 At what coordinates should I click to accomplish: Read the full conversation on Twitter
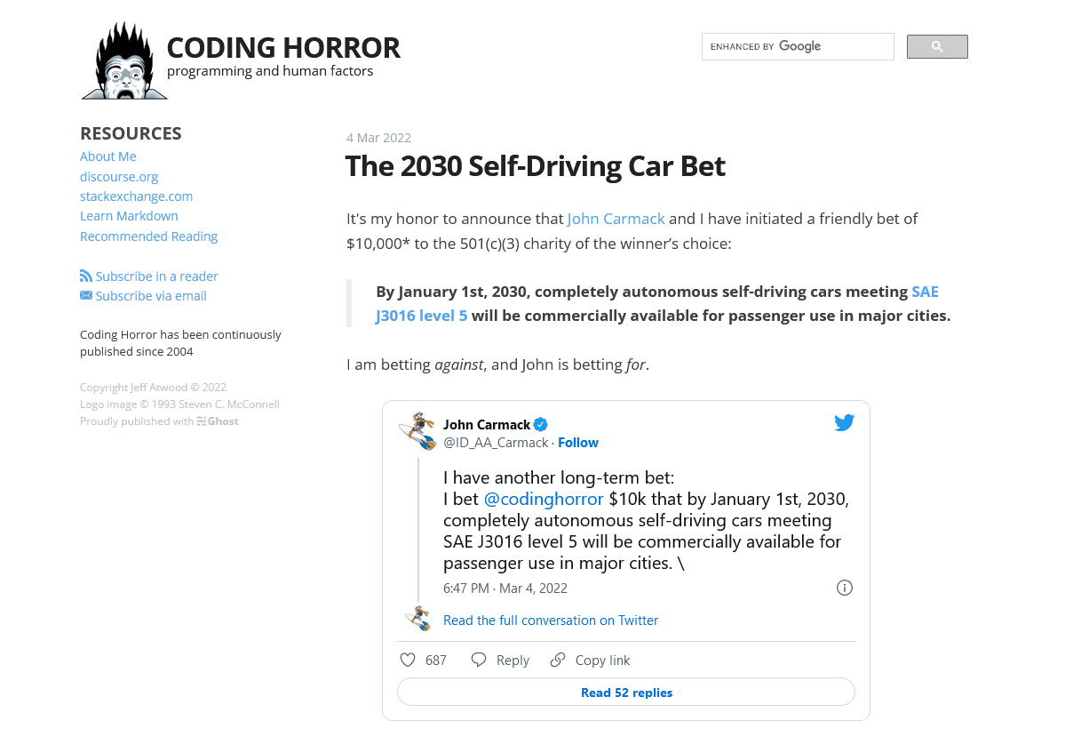point(551,621)
